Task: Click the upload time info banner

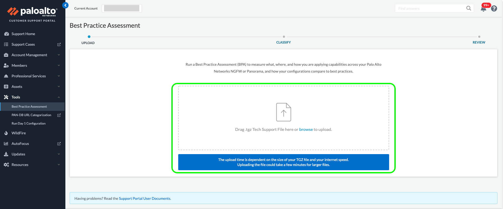Action: pyautogui.click(x=284, y=162)
